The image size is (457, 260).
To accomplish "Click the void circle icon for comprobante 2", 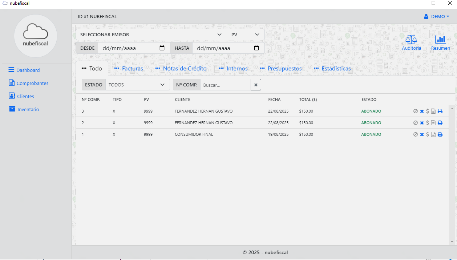I will 416,123.
